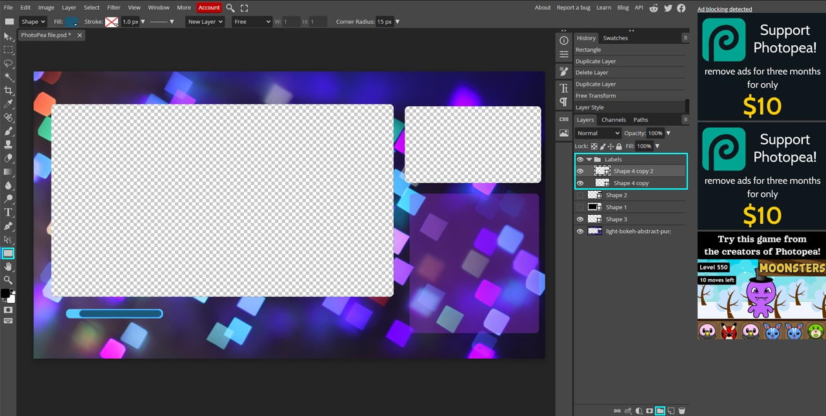
Task: Click the delete layer trash icon
Action: click(x=682, y=411)
